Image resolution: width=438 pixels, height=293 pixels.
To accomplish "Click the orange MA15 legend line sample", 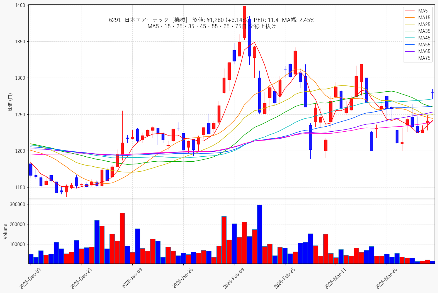I will coord(410,17).
